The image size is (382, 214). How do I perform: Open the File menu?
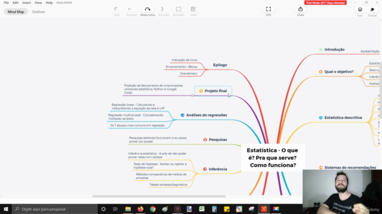click(x=6, y=2)
